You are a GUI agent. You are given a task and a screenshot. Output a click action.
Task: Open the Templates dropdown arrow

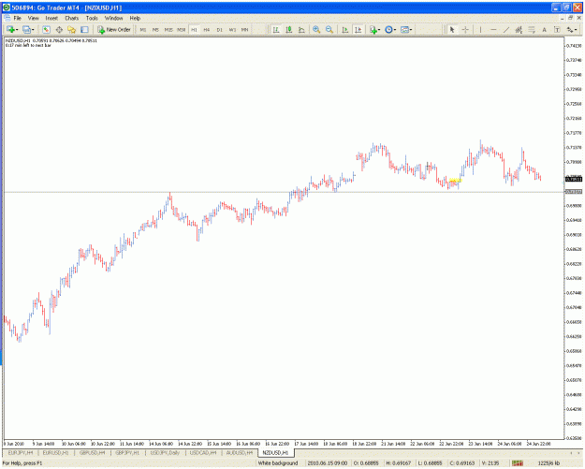[x=411, y=30]
